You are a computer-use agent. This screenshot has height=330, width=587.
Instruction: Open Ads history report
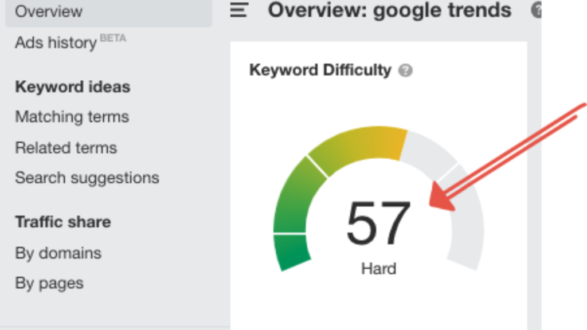point(56,42)
